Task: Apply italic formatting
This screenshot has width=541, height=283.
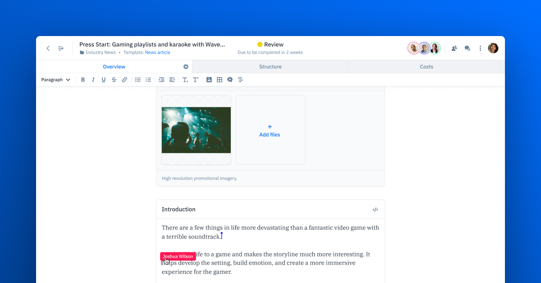Action: (93, 79)
